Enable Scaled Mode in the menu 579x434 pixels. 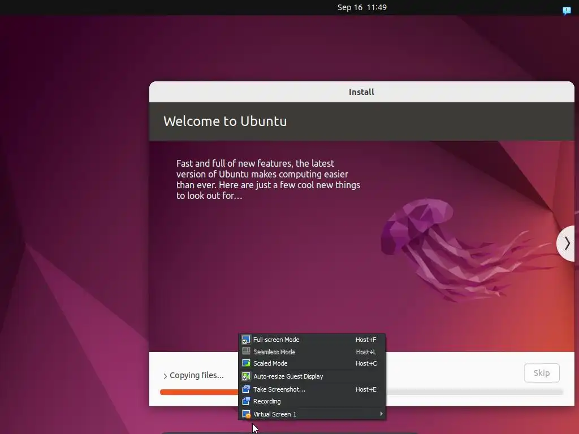tap(312, 363)
